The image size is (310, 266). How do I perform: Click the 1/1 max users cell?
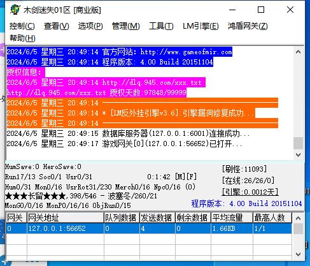click(x=272, y=228)
